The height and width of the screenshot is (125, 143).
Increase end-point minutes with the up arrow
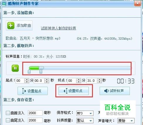click(79, 79)
